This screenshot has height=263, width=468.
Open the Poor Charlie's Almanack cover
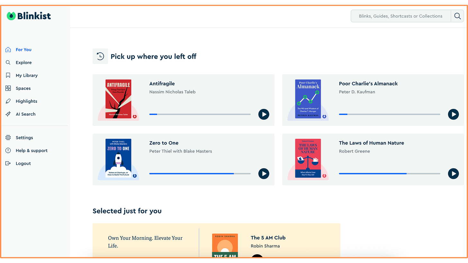point(308,99)
